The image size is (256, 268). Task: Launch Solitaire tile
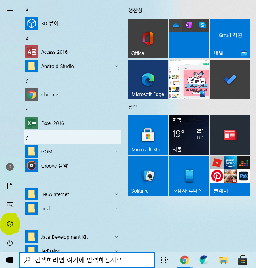(148, 176)
